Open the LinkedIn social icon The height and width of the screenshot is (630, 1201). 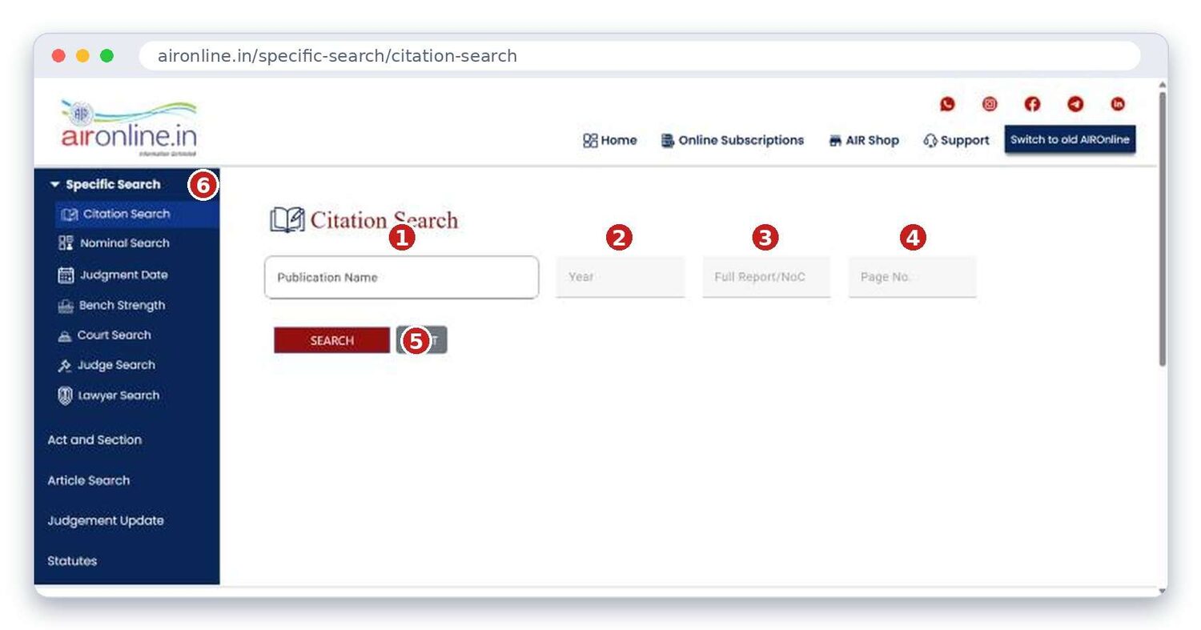point(1118,104)
